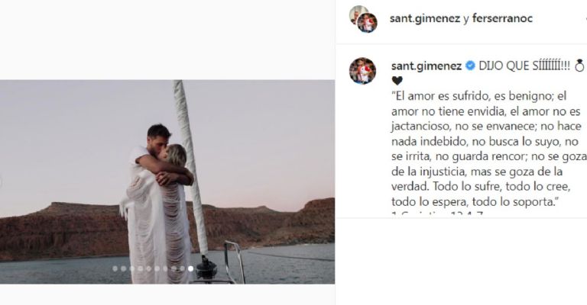
Task: Click the black heart emoji
Action: click(x=397, y=80)
